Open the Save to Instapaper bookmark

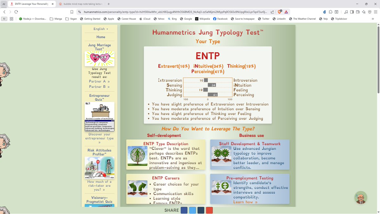click(x=242, y=19)
